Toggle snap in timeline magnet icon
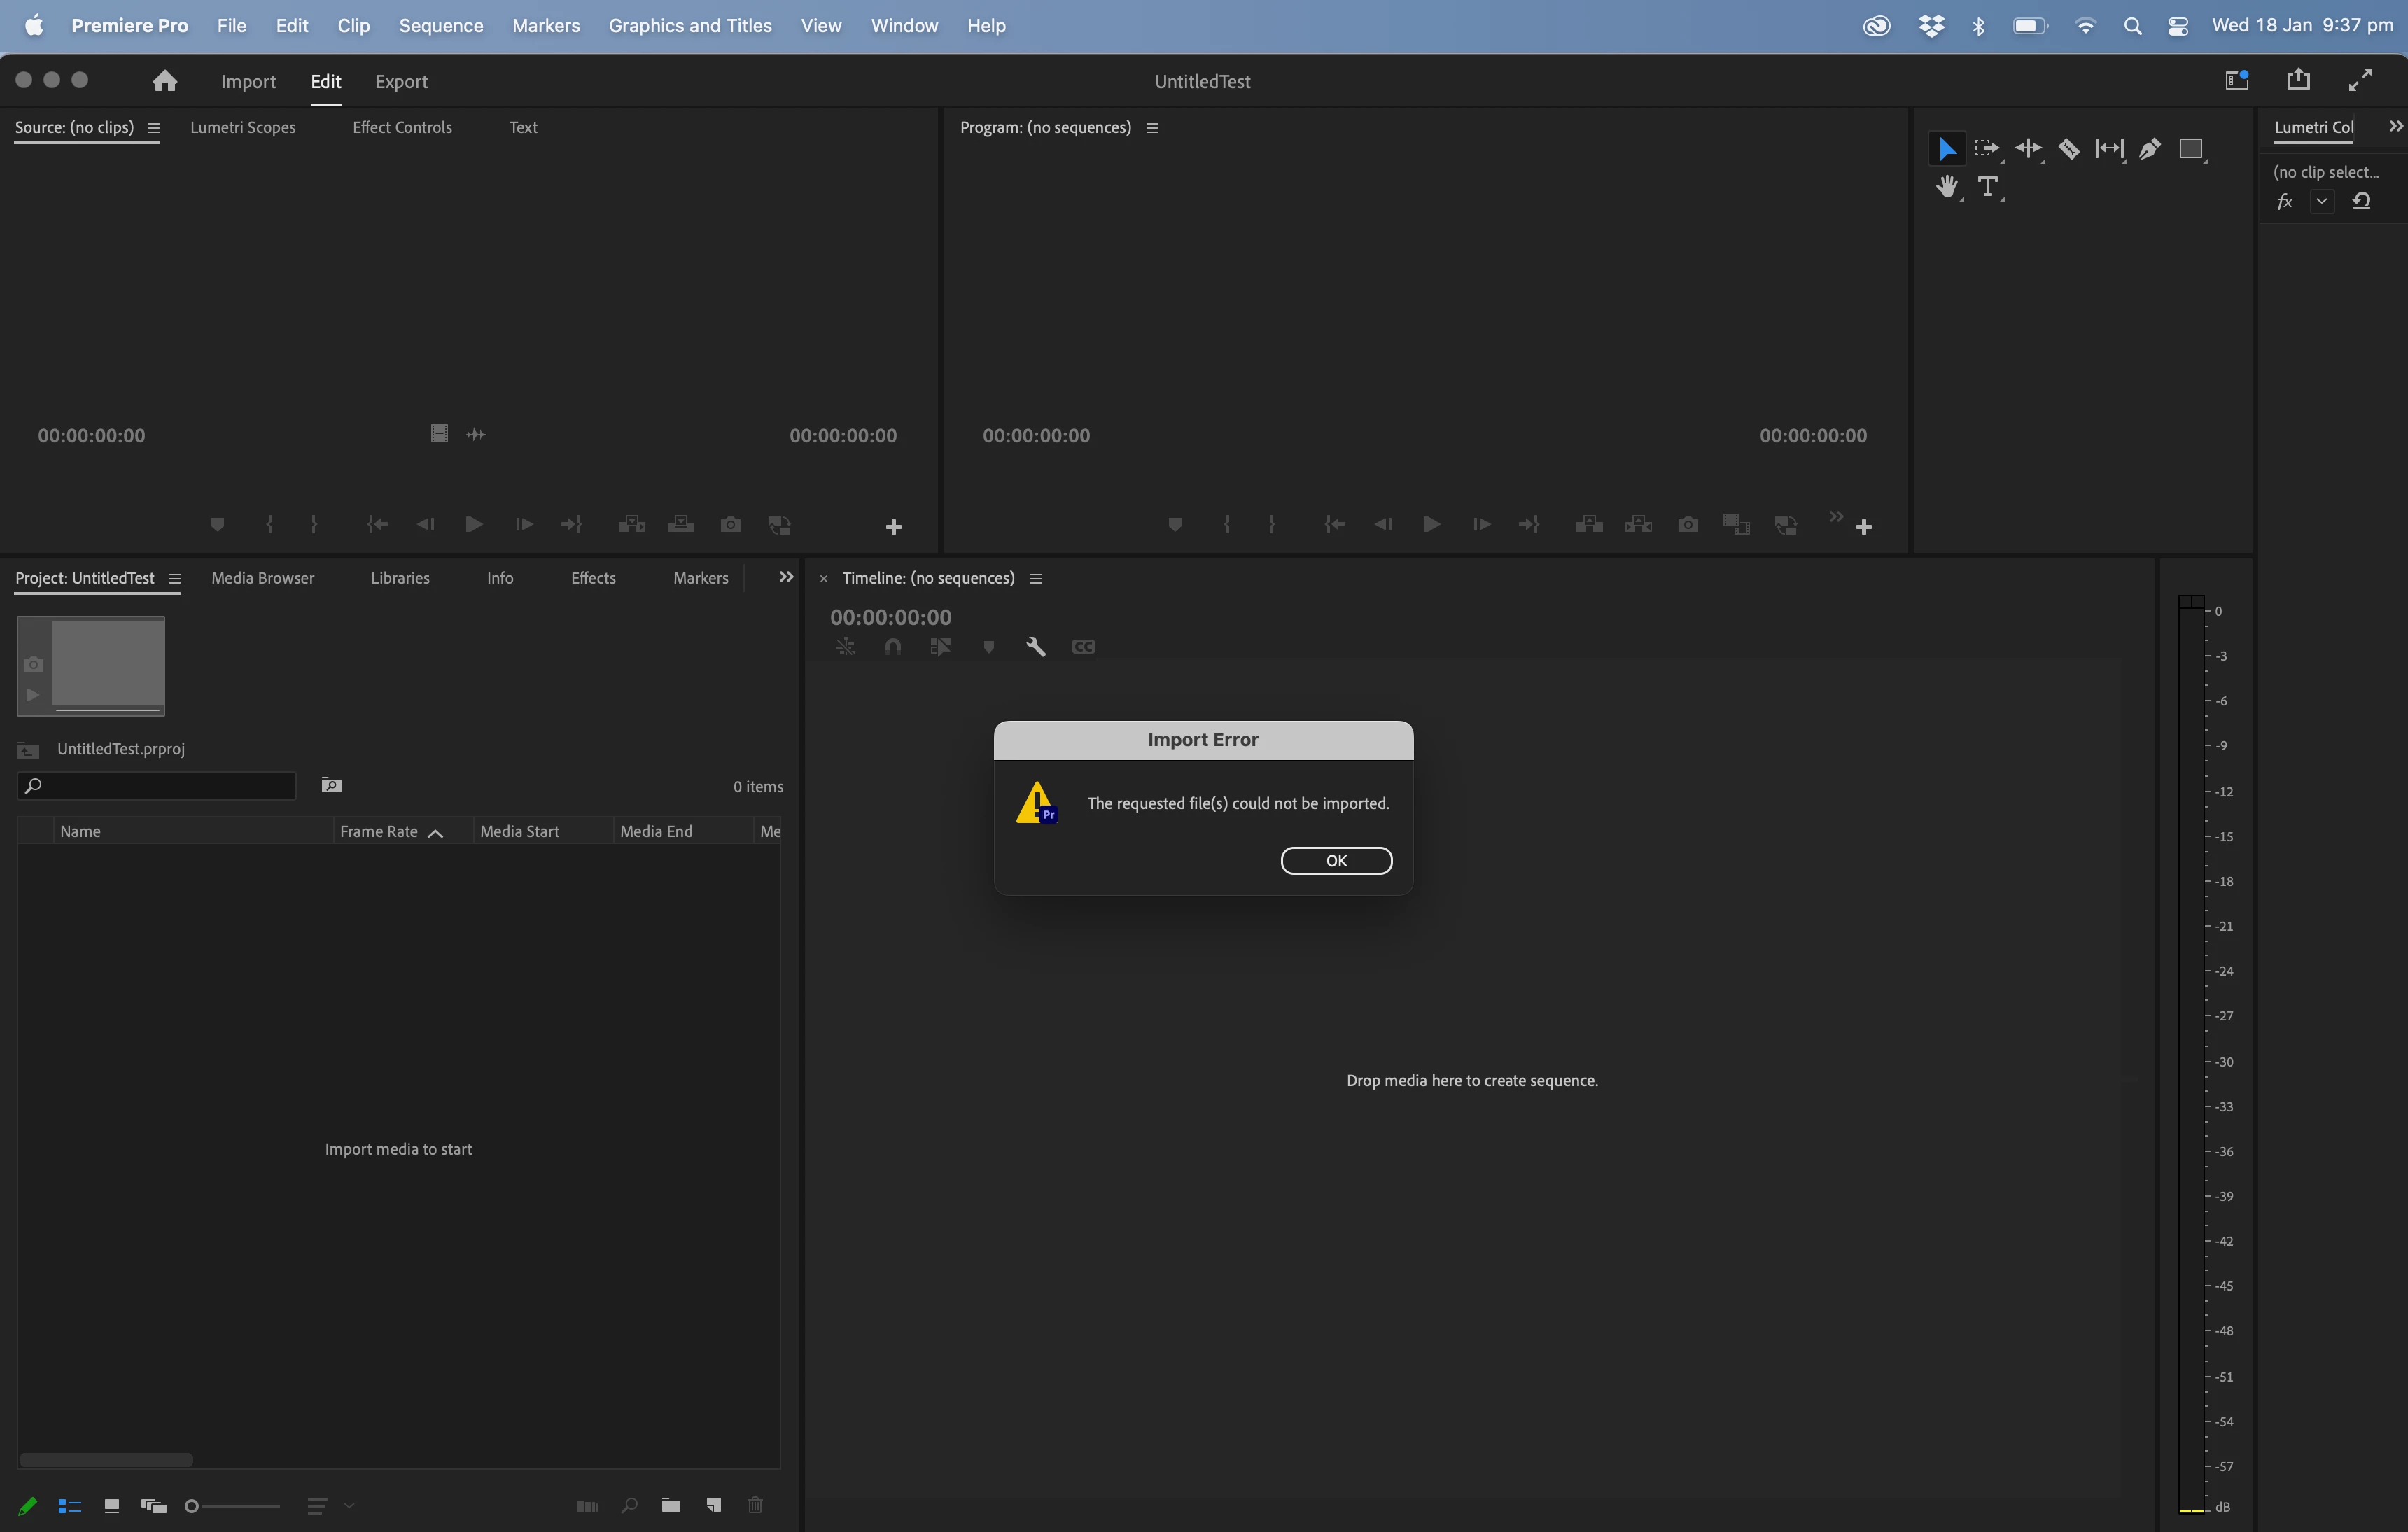Image resolution: width=2408 pixels, height=1532 pixels. pyautogui.click(x=893, y=647)
